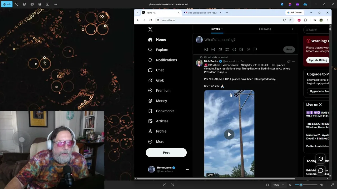Click the Update Billing button
337x189 pixels.
[318, 60]
